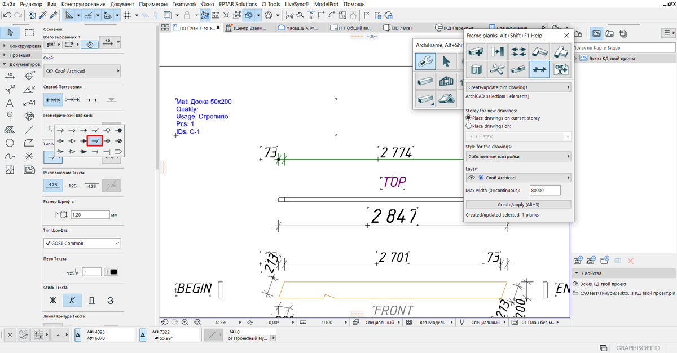Select the 'Place drawings on:' radio button
The width and height of the screenshot is (677, 353).
(x=468, y=127)
